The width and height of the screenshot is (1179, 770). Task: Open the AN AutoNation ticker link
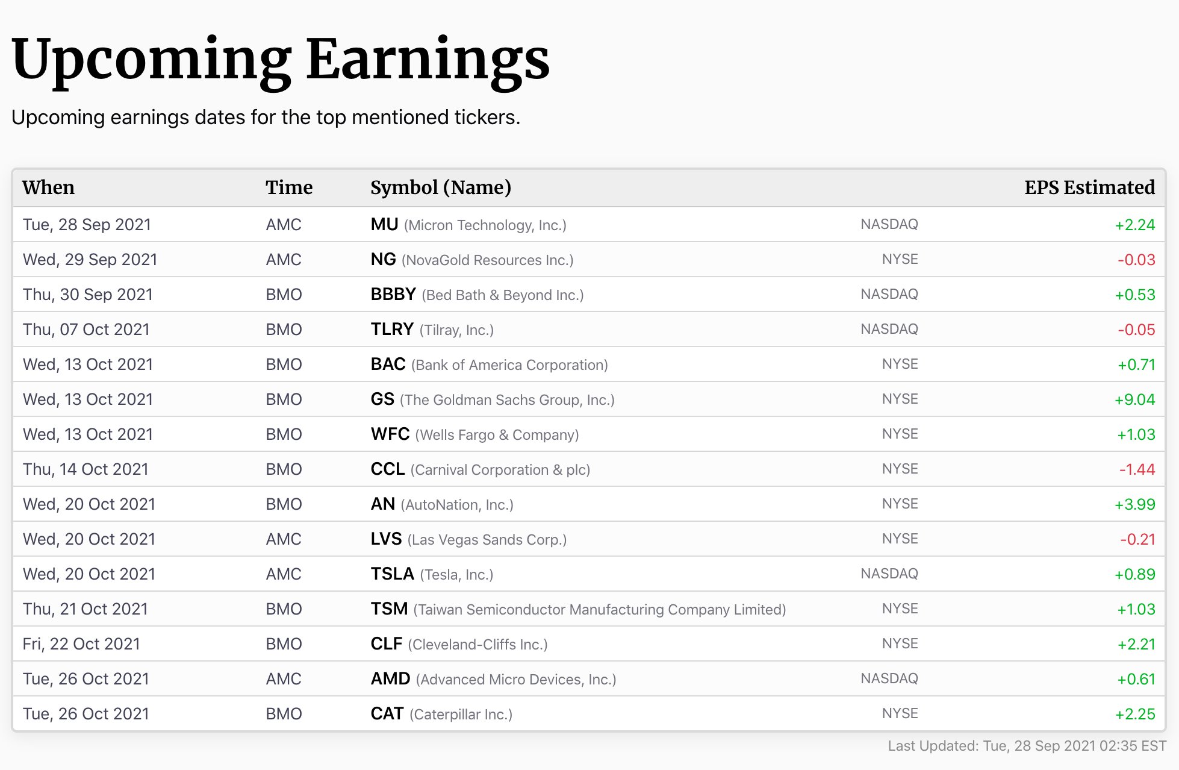tap(383, 504)
